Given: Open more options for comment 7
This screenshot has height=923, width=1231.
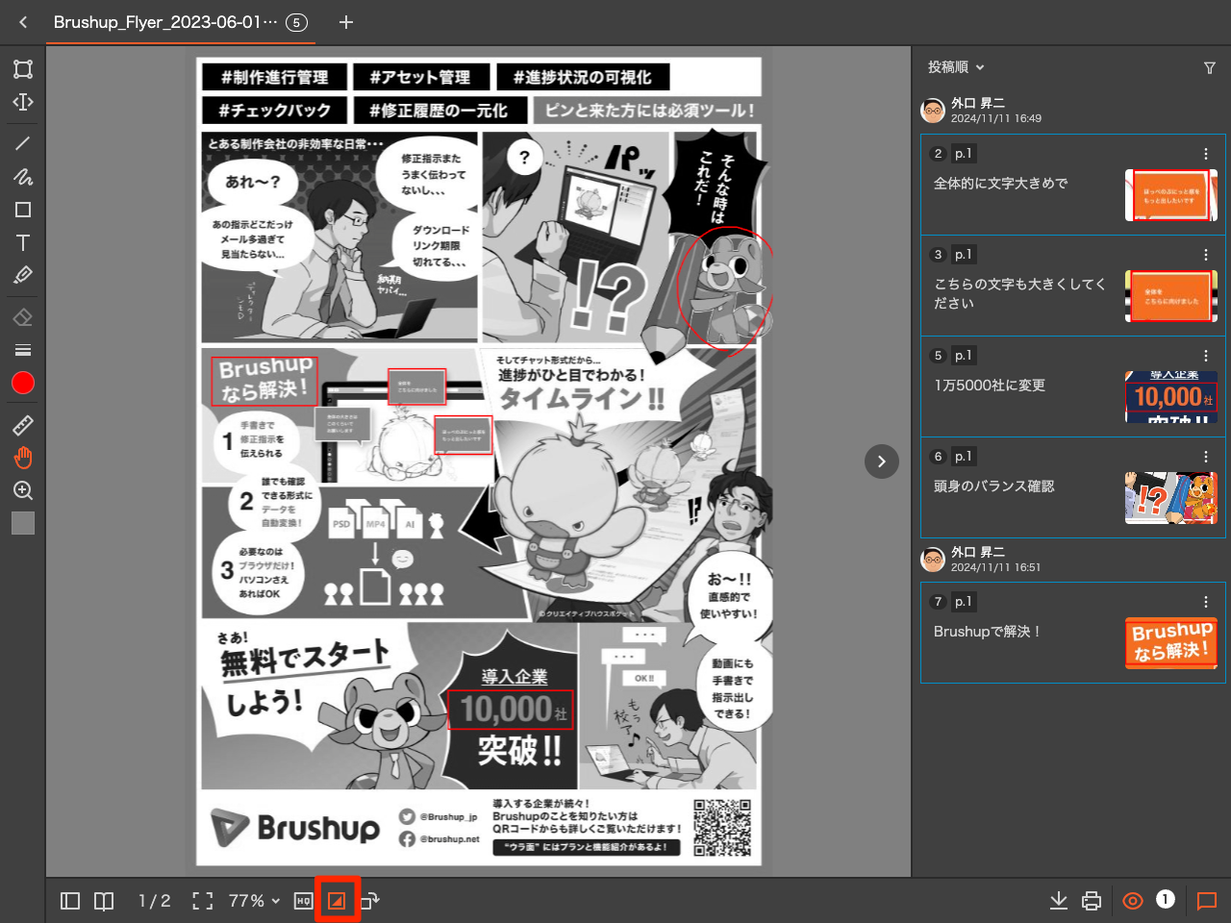Looking at the screenshot, I should click(1206, 602).
